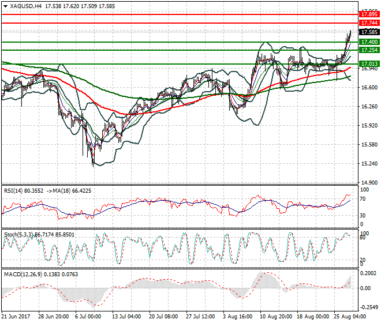Image resolution: width=381 pixels, height=323 pixels.
Task: Click the XAGUSD,H4 symbol title
Action: pyautogui.click(x=26, y=6)
